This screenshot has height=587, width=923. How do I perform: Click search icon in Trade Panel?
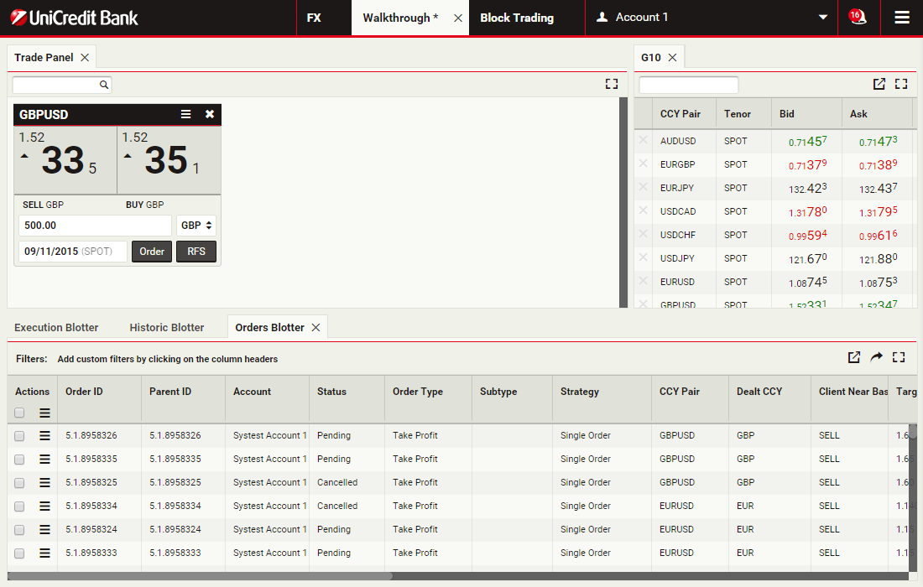[x=104, y=85]
